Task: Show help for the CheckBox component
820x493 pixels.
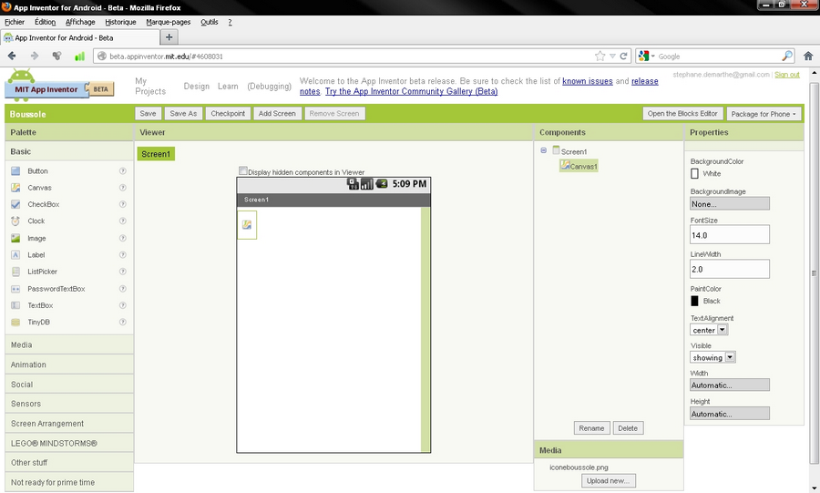Action: [123, 204]
